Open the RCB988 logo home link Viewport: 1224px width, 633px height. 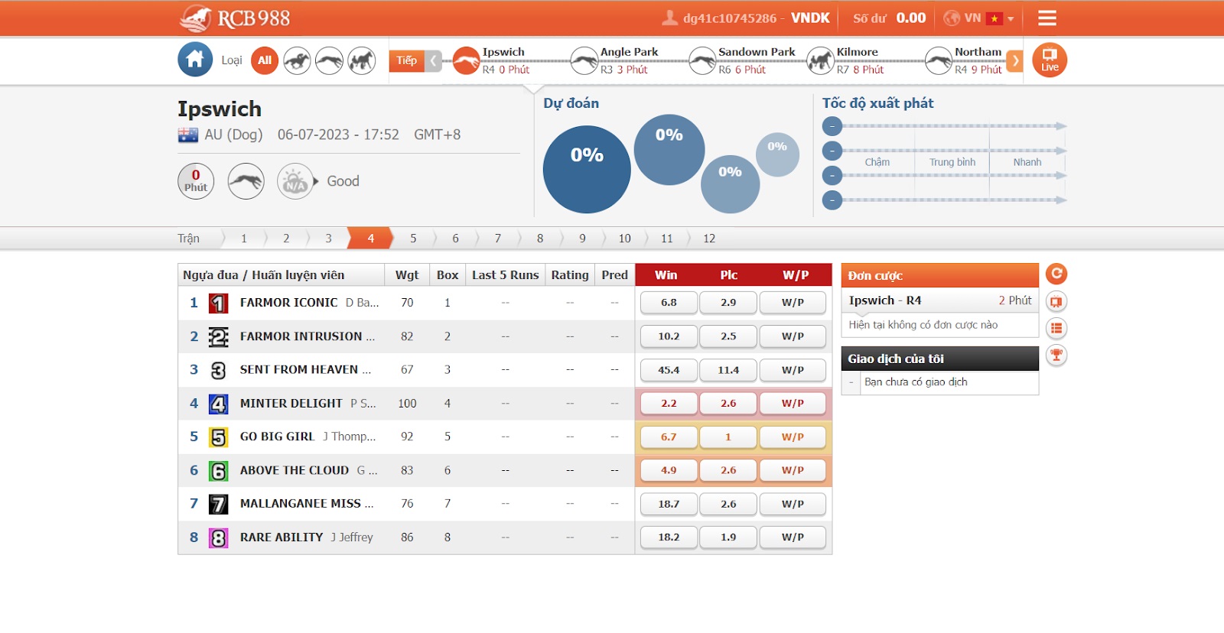(x=235, y=18)
